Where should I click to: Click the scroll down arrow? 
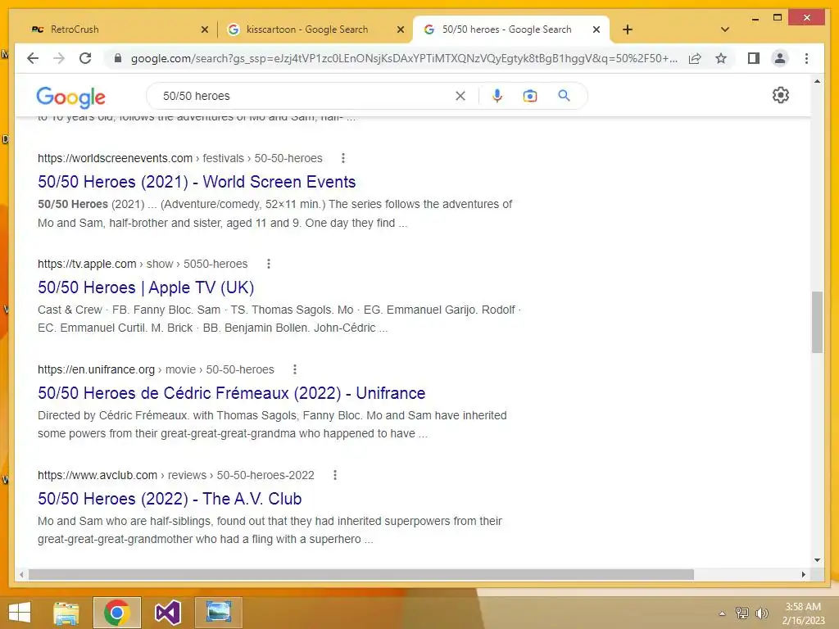[x=817, y=560]
